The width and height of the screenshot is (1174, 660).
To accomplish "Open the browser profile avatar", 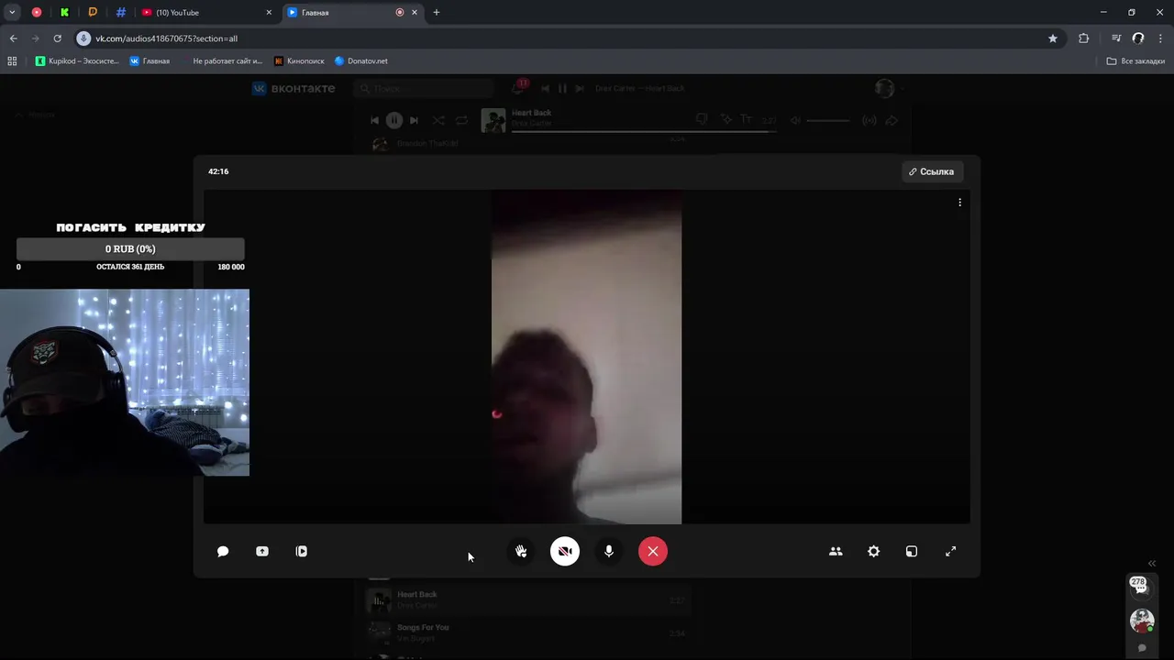I will (x=1138, y=38).
